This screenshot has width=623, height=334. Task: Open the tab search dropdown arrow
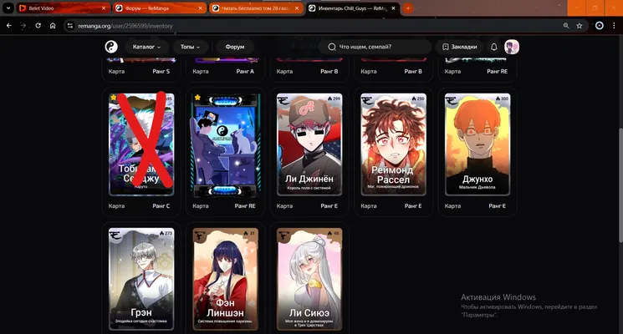[8, 8]
